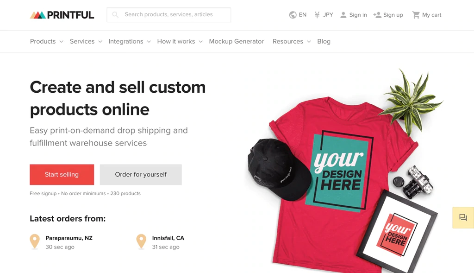Screen dimensions: 474x273
Task: Click the Printful logo
Action: pos(62,15)
